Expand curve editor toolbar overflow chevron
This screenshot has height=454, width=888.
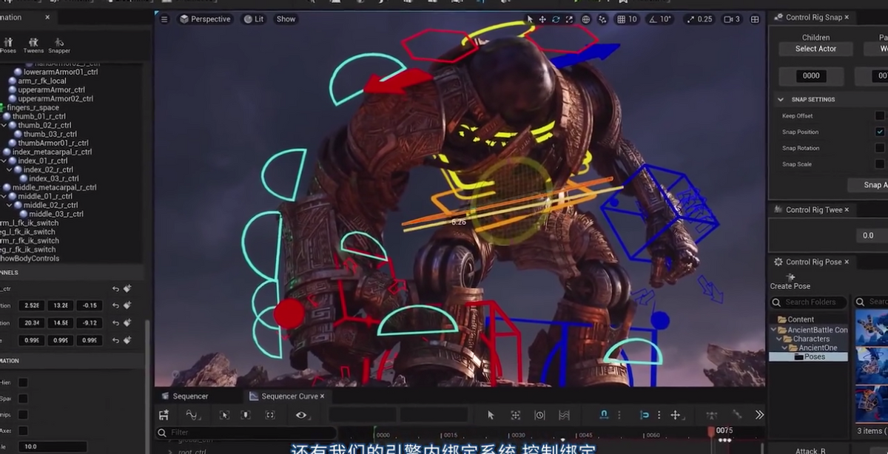[x=759, y=416]
